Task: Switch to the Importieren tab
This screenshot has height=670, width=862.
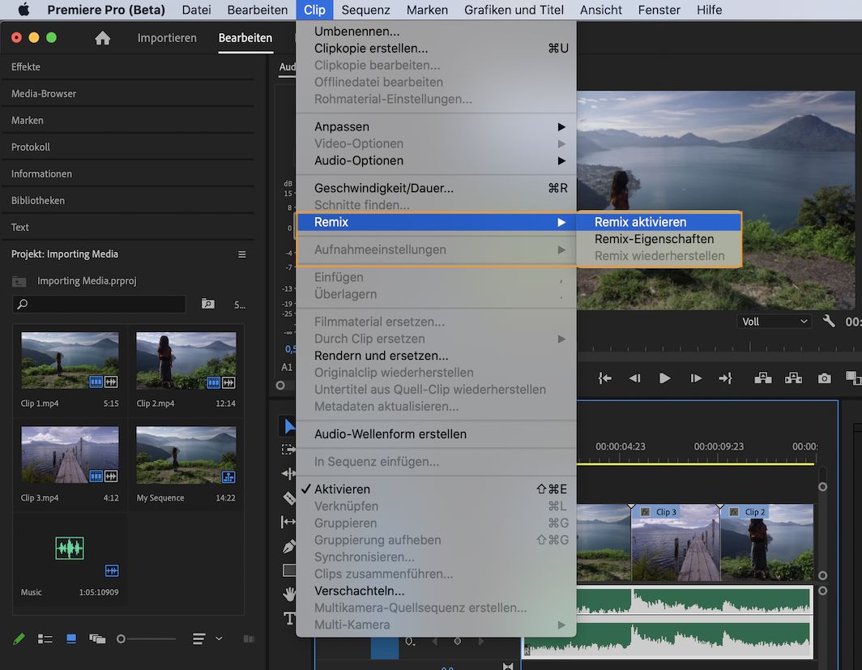Action: [167, 37]
